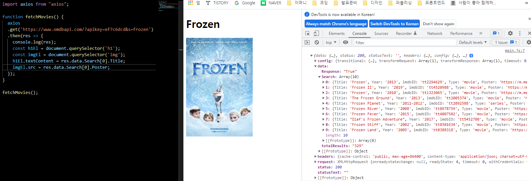Collapse the data object entry
Image resolution: width=531 pixels, height=181 pixels.
pos(315,66)
